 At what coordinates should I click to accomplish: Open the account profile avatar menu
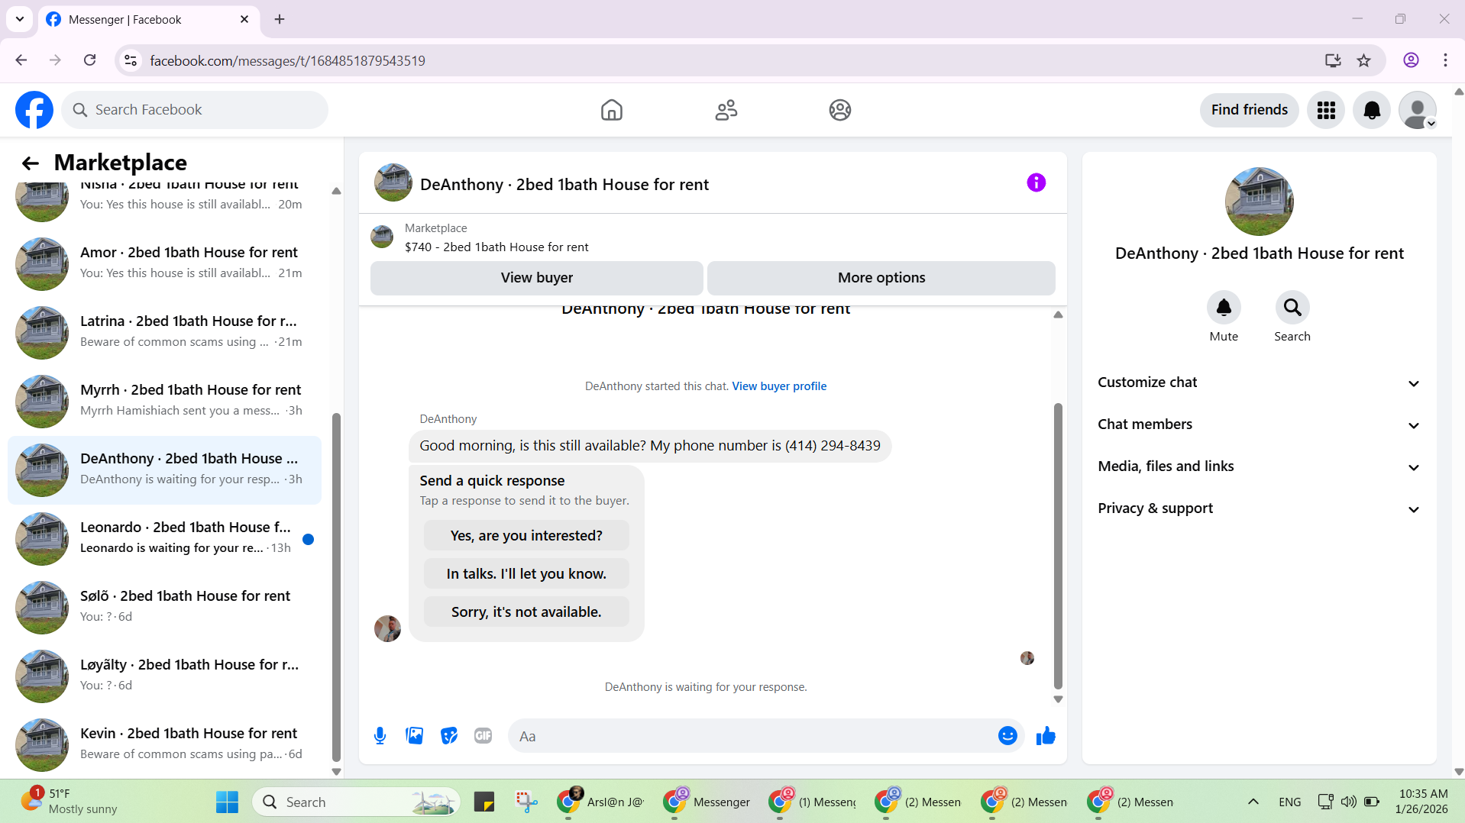[1418, 110]
